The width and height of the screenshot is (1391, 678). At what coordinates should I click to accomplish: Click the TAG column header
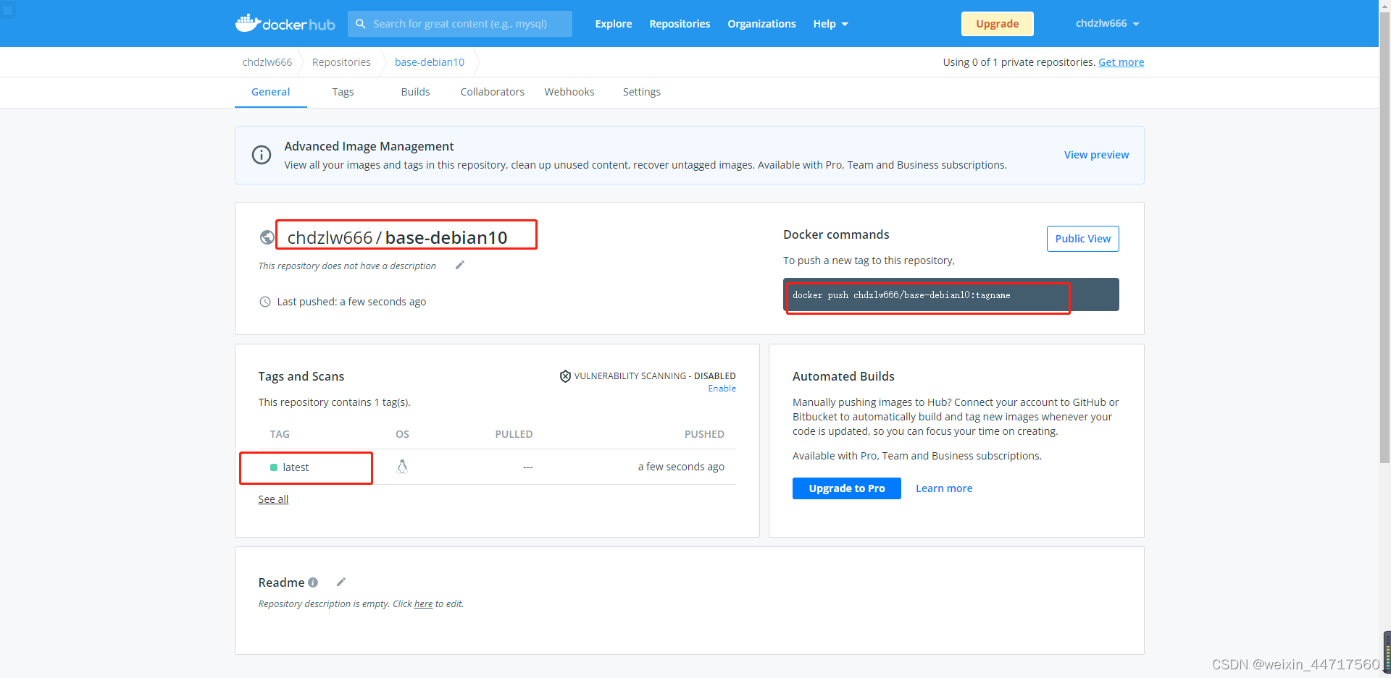[x=280, y=434]
